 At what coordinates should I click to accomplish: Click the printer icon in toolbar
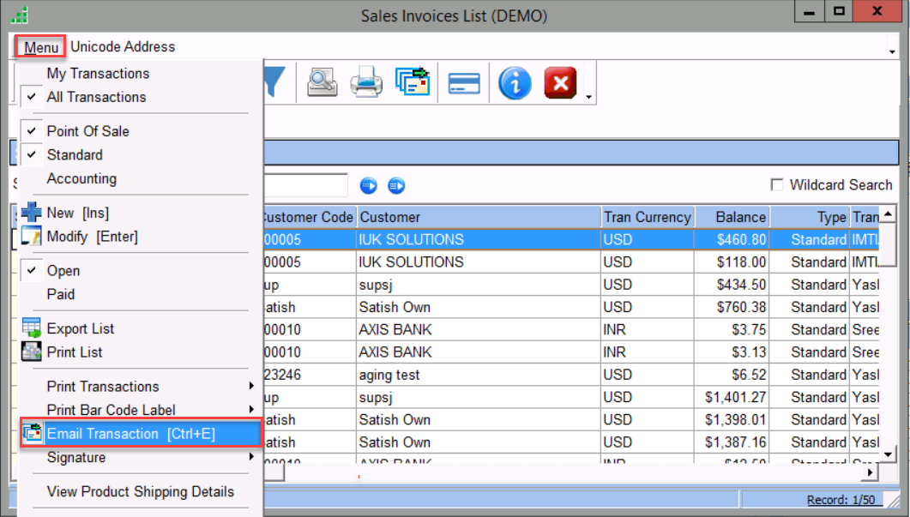(x=366, y=83)
